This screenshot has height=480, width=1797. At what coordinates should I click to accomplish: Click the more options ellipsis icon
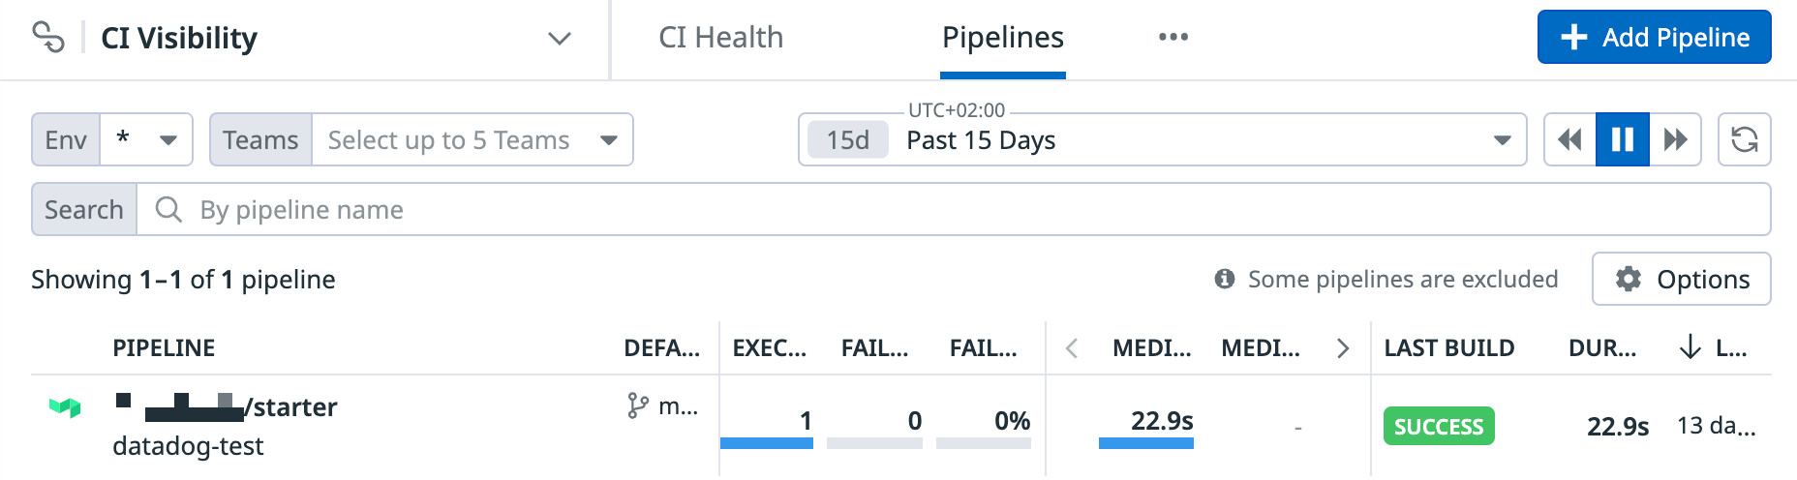point(1173,38)
